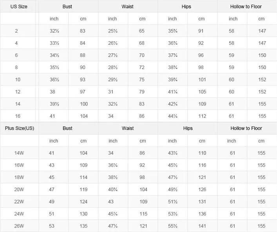Select the 14W plus size row label
The height and width of the screenshot is (232, 277).
click(x=19, y=153)
